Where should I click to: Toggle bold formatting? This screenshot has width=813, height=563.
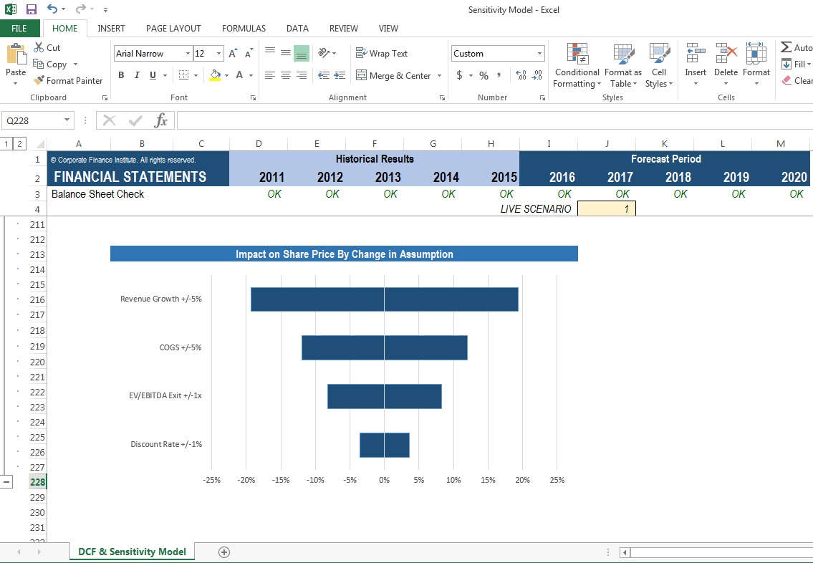coord(120,74)
